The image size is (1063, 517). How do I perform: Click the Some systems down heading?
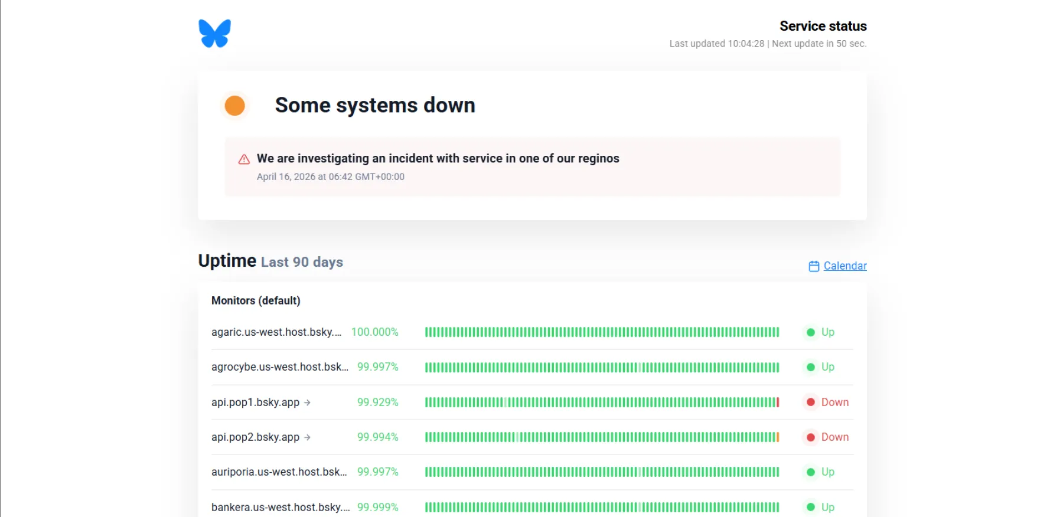(375, 105)
